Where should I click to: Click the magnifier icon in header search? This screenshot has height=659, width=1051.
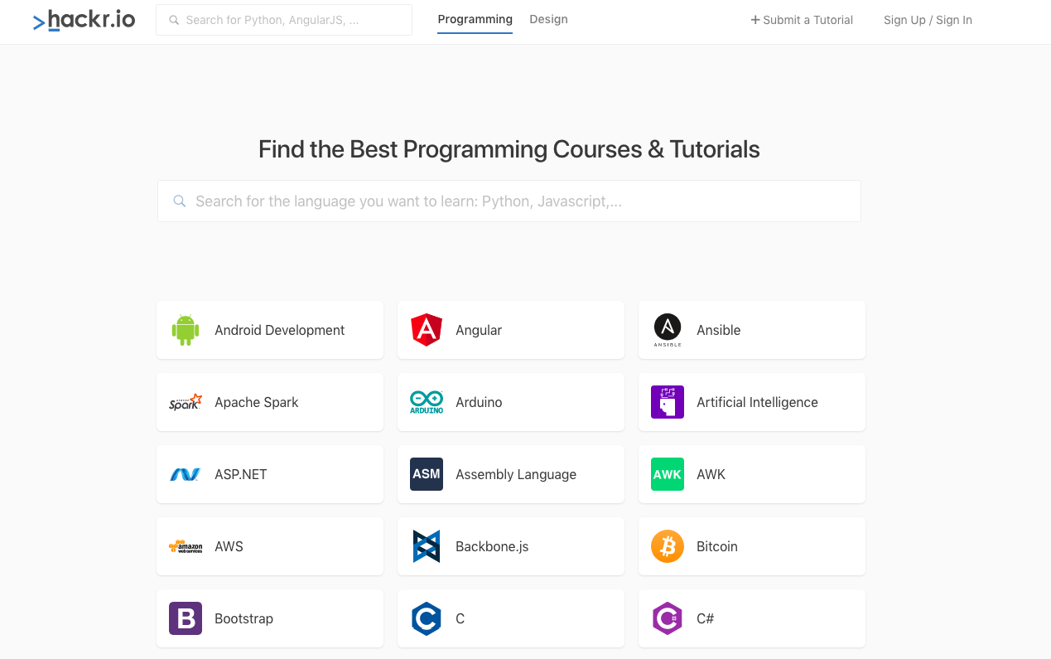coord(174,20)
